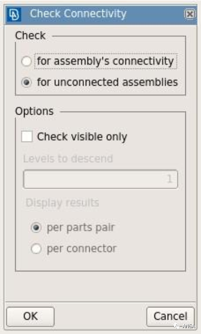Select the assembly's connectivity radio button

(x=26, y=61)
